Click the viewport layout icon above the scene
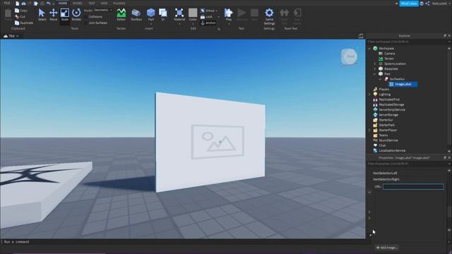Image resolution: width=452 pixels, height=254 pixels. pos(361,36)
